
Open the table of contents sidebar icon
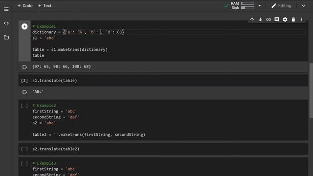[6, 9]
